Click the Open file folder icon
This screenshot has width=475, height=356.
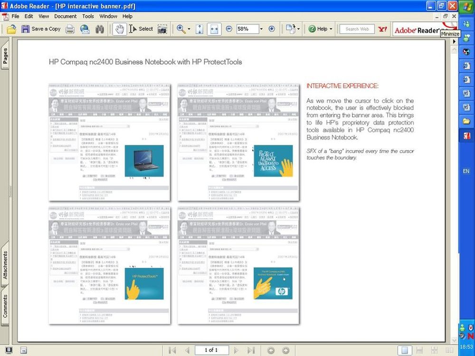tap(11, 29)
